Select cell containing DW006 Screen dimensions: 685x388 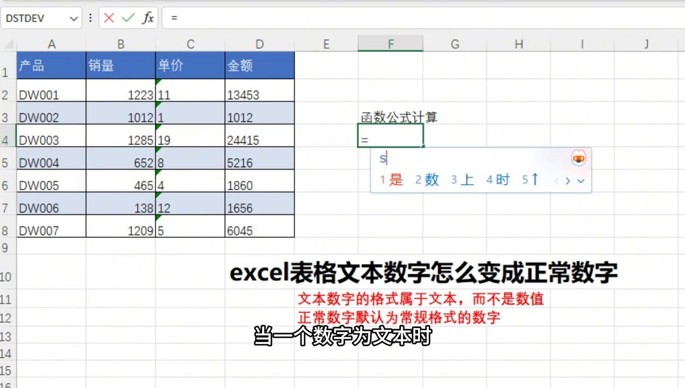coord(51,204)
